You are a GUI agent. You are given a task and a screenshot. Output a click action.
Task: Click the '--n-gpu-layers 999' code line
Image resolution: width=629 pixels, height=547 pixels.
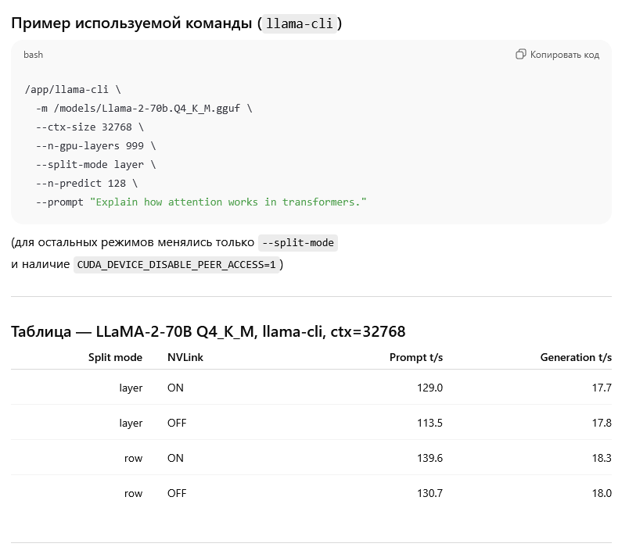(95, 145)
